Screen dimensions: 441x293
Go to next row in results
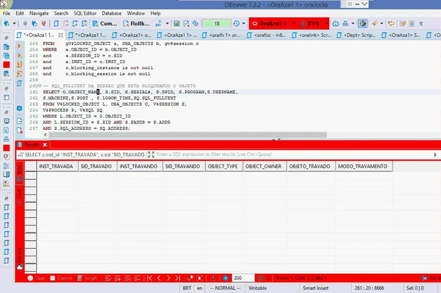click(168, 278)
